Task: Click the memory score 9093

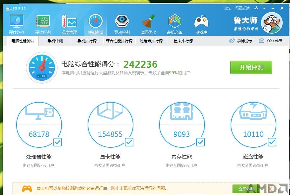Action: (x=182, y=134)
